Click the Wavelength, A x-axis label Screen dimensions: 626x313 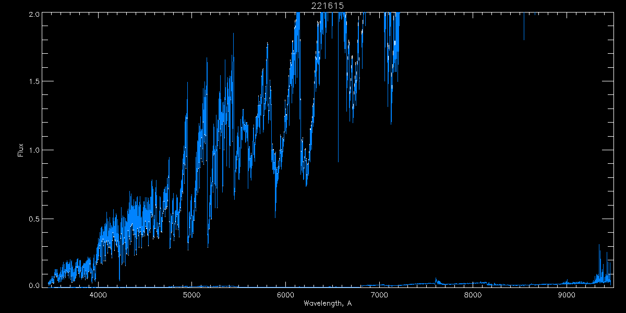[x=327, y=304]
